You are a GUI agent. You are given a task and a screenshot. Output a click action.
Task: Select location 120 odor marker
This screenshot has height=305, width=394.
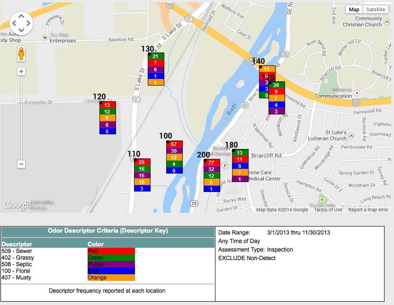(x=107, y=118)
